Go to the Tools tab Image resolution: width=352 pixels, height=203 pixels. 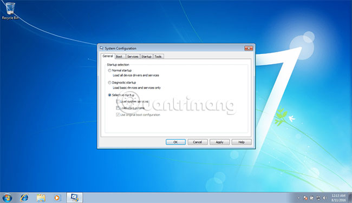pos(158,57)
